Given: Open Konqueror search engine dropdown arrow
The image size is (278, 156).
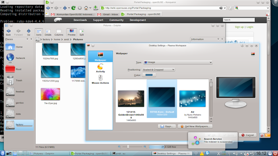Looking at the screenshot, I should (268, 8).
